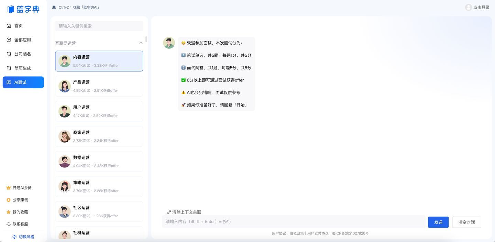Click the 社群运营 interviewer avatar

click(65, 235)
